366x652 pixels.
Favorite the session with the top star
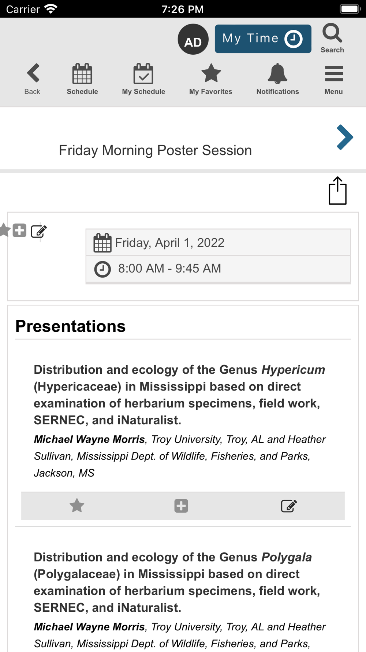(5, 230)
